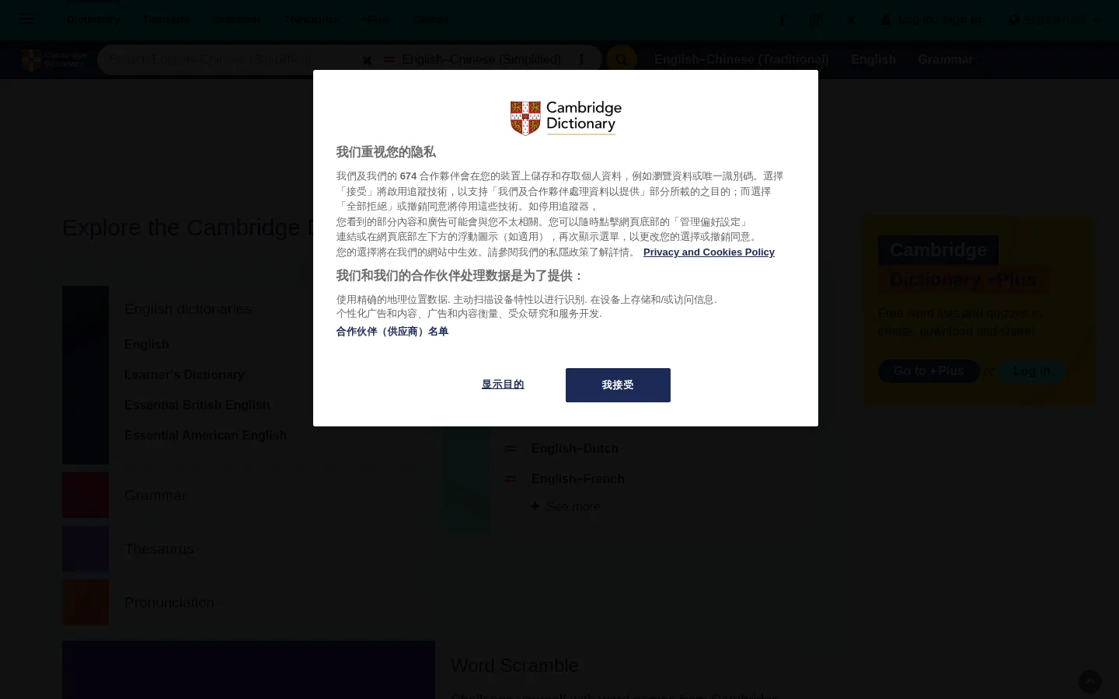
Task: Open the Dictionary tab in the top navigation
Action: [93, 19]
